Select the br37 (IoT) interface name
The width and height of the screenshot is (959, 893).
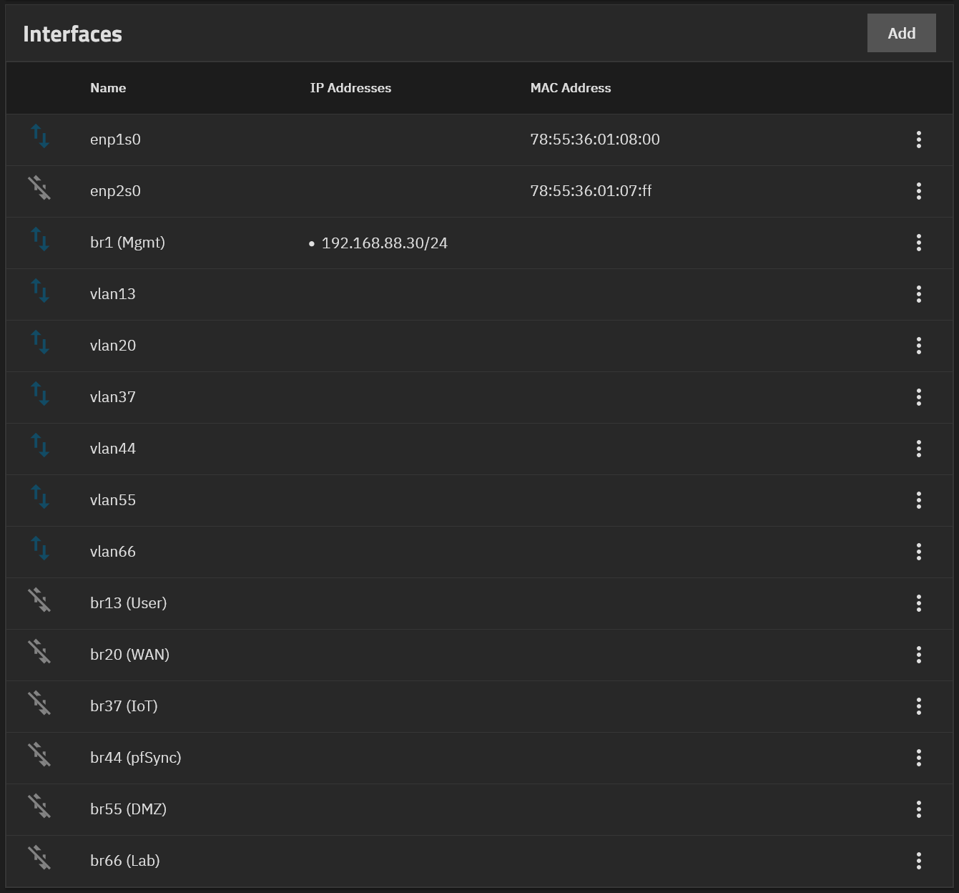point(124,706)
